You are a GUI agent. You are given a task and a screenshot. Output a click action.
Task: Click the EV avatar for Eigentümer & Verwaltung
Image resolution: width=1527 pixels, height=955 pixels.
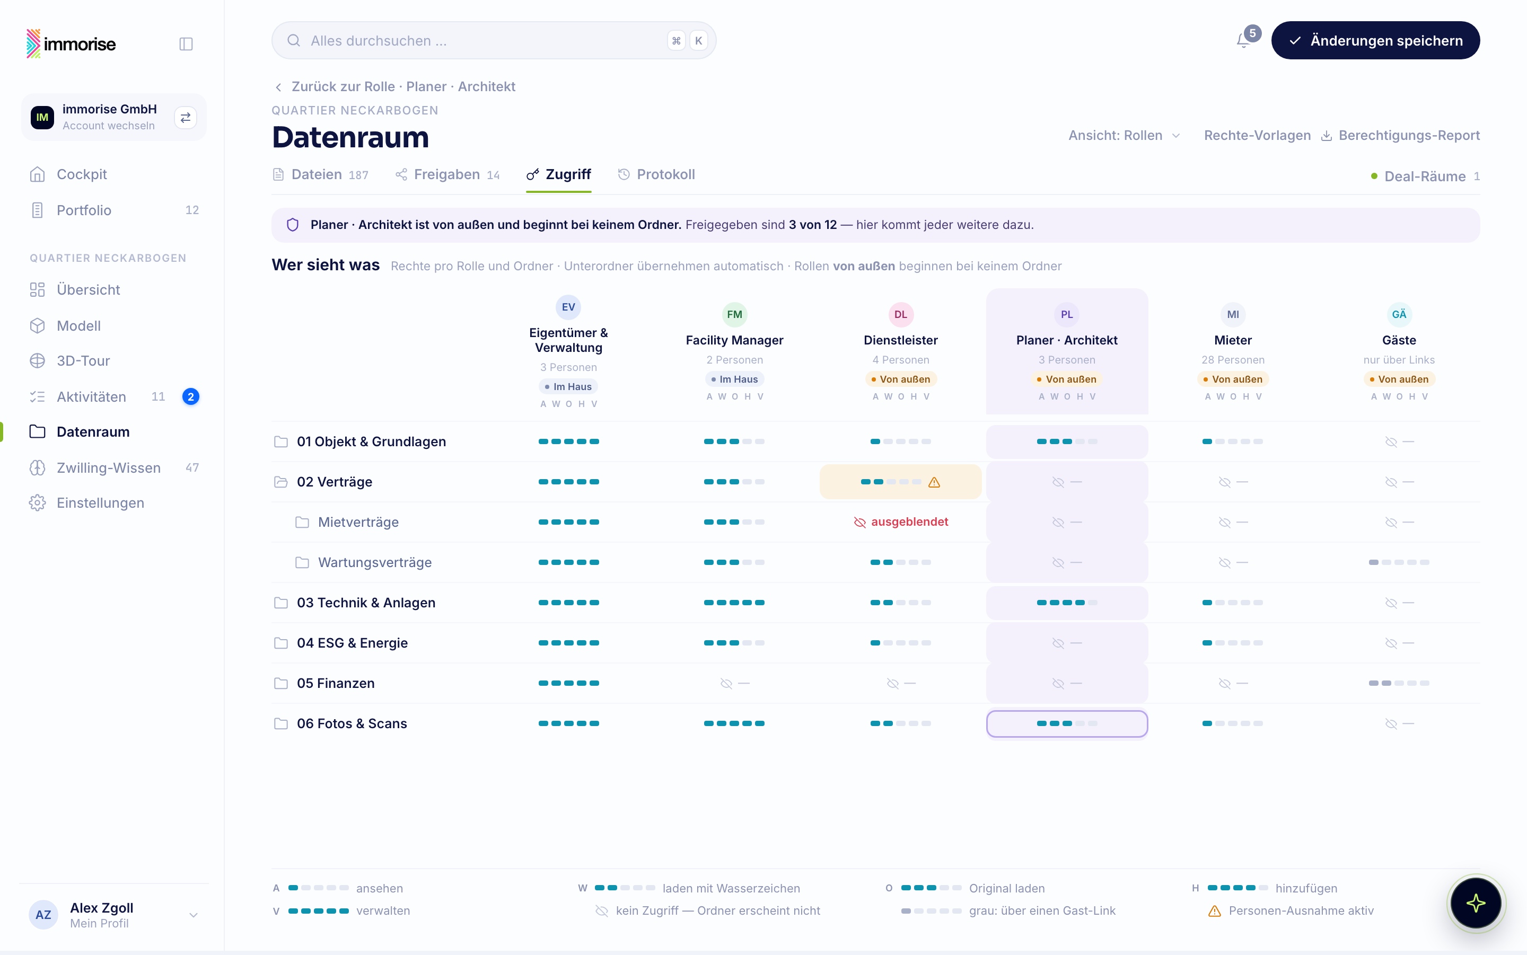[568, 307]
